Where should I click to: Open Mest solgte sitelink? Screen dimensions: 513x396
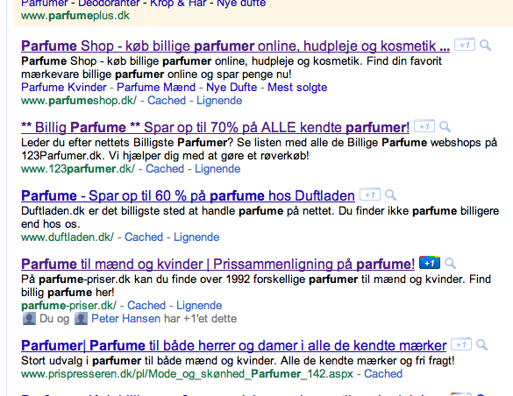(x=297, y=88)
